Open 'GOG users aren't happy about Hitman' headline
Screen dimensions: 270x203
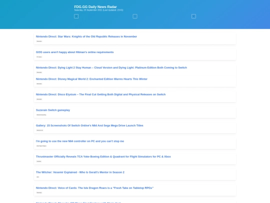tap(74, 52)
